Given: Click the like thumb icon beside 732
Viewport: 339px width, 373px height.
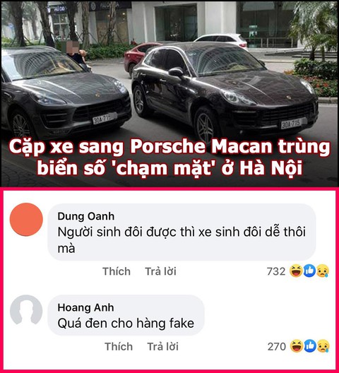Looking at the screenshot, I should [309, 271].
